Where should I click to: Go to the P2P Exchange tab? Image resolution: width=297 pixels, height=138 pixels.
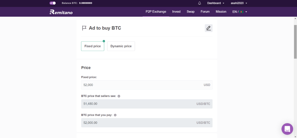tap(156, 12)
